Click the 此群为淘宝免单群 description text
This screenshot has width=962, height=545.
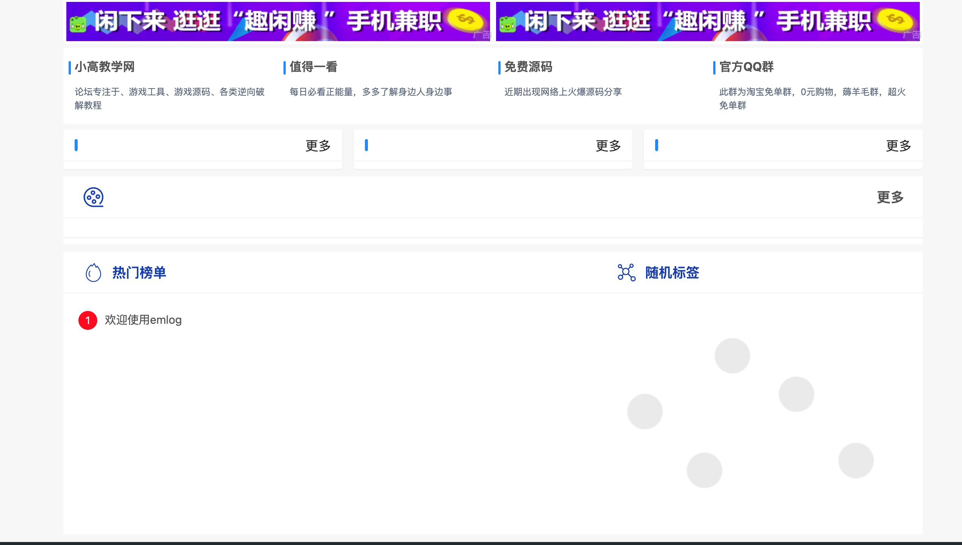pos(812,98)
